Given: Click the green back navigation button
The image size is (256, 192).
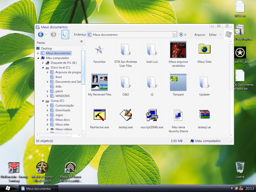Looking at the screenshot, I should pyautogui.click(x=40, y=34).
